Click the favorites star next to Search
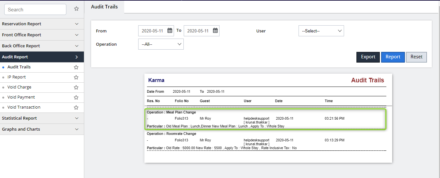Image resolution: width=440 pixels, height=178 pixels. click(76, 9)
